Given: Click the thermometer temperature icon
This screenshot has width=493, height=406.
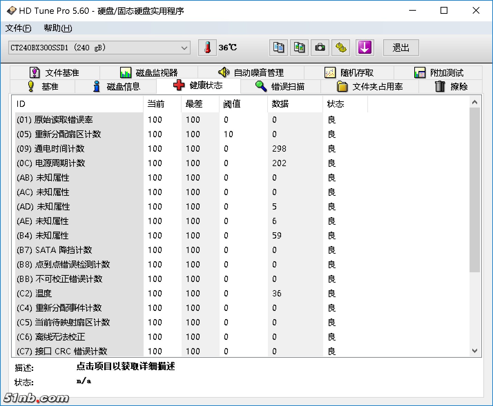Looking at the screenshot, I should 207,48.
